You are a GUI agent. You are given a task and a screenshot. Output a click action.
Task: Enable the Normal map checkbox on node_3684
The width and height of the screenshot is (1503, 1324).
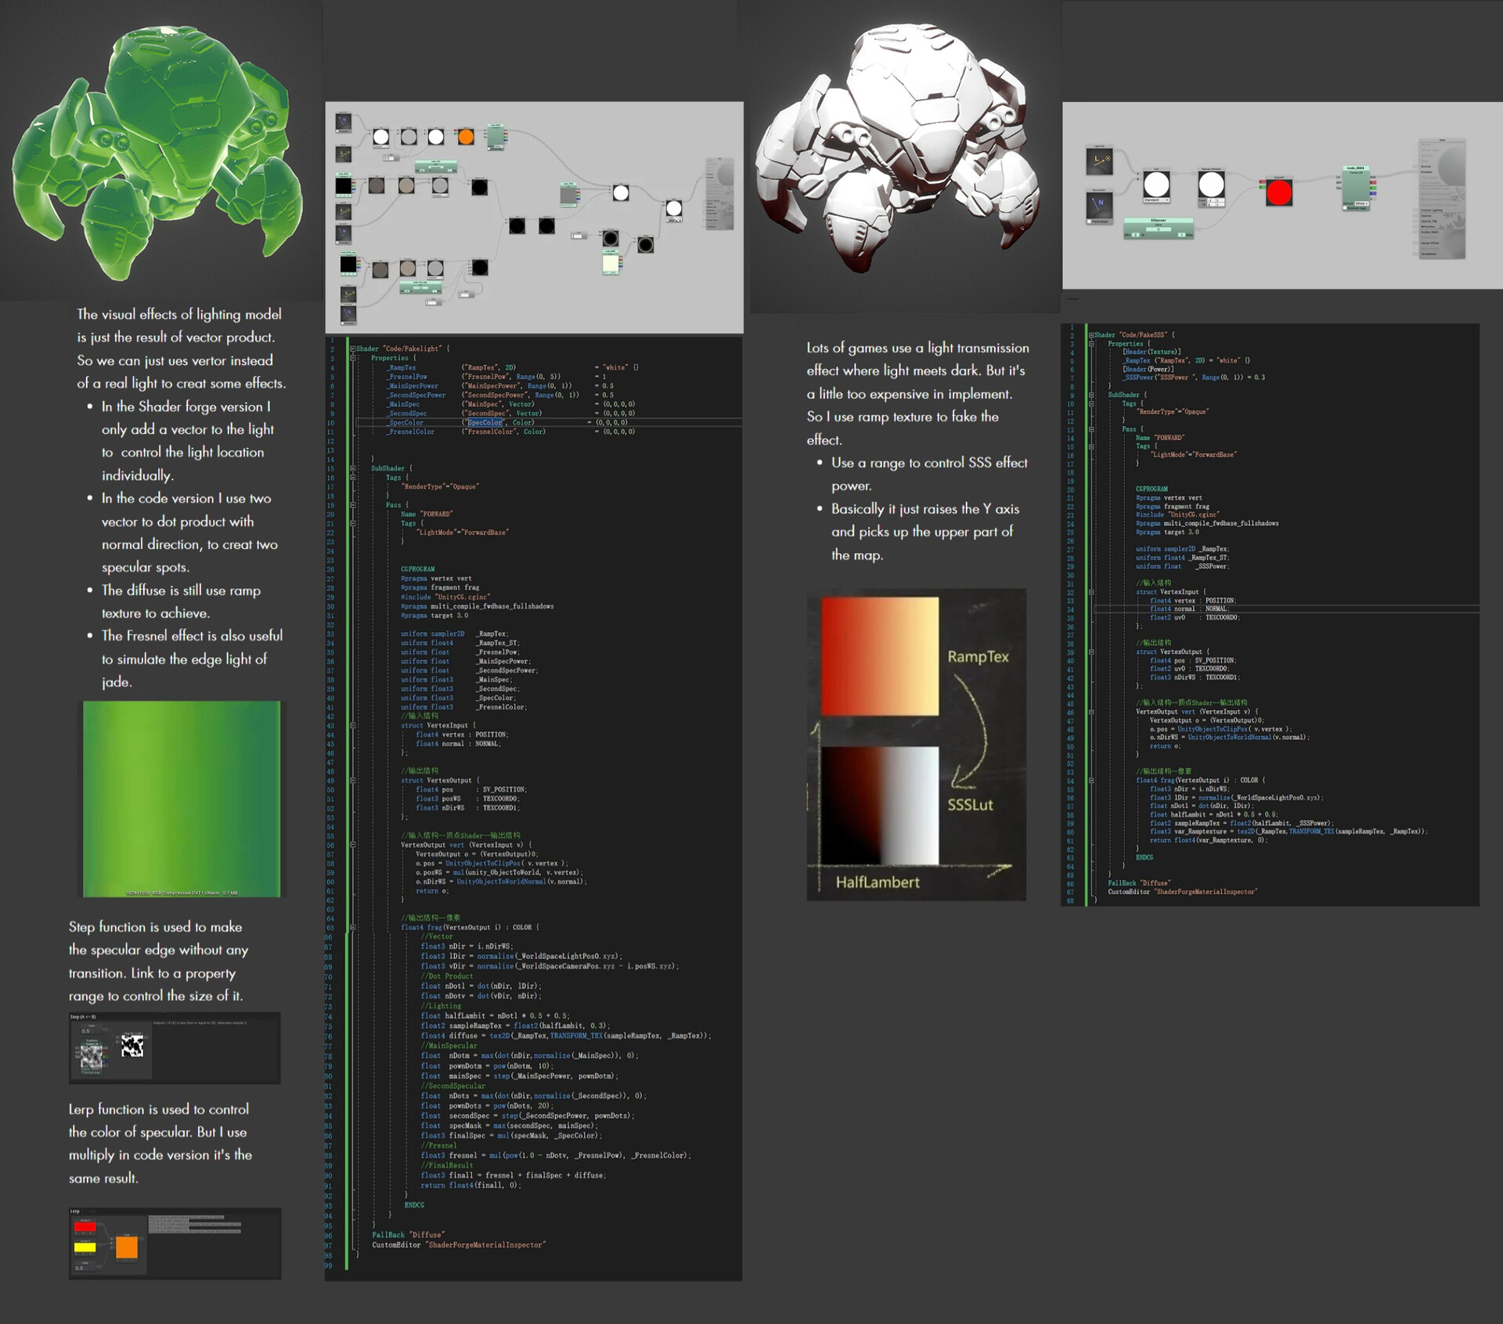[1345, 208]
